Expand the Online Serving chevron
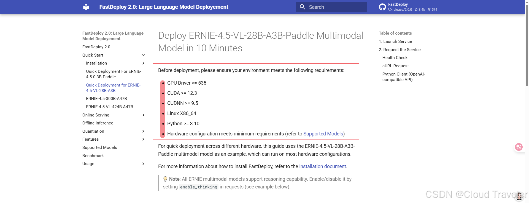 pyautogui.click(x=143, y=115)
